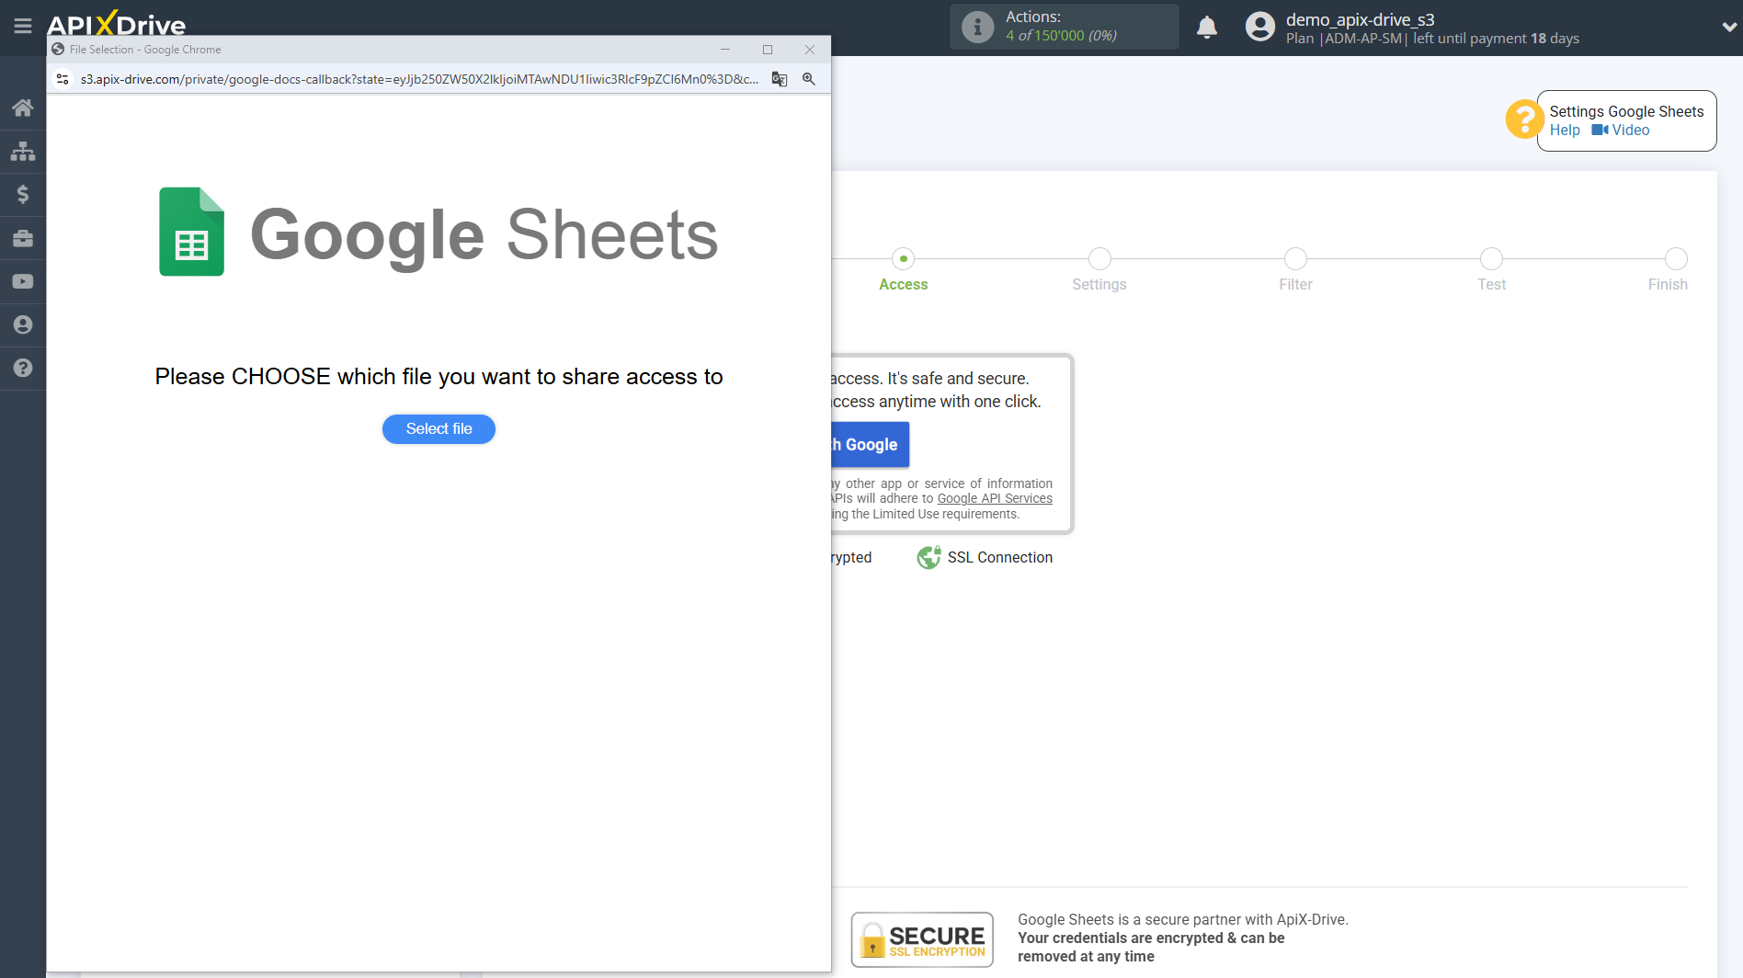1743x978 pixels.
Task: Select the Finish step in the progress bar
Action: (x=1668, y=270)
